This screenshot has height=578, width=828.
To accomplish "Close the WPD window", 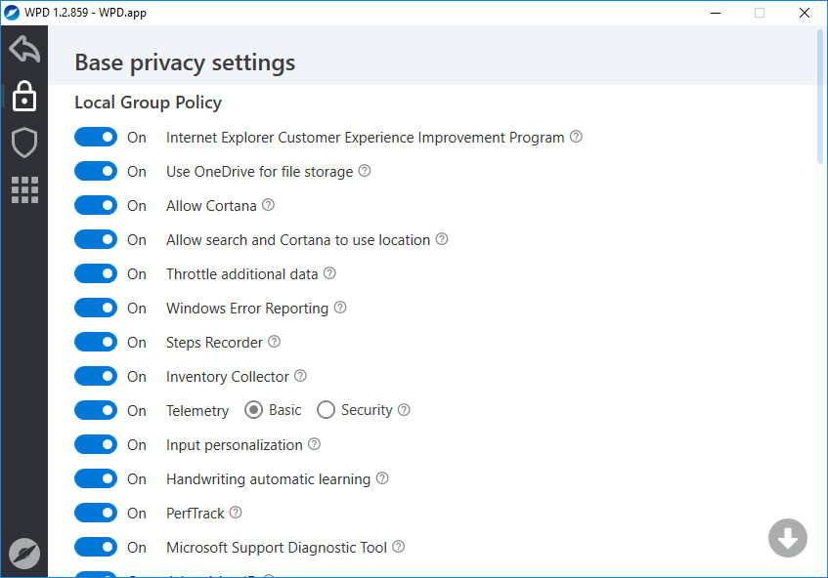I will (x=805, y=13).
